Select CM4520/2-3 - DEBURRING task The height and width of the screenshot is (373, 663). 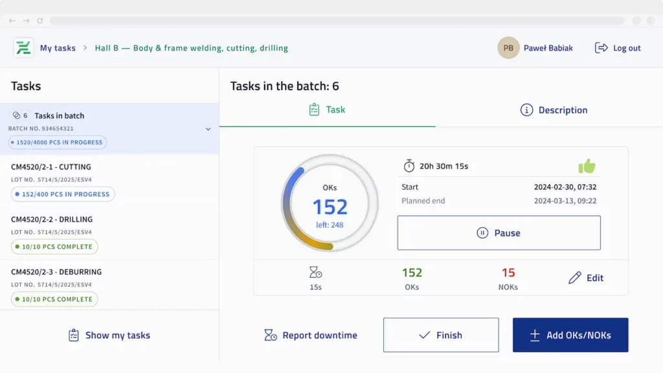(109, 285)
